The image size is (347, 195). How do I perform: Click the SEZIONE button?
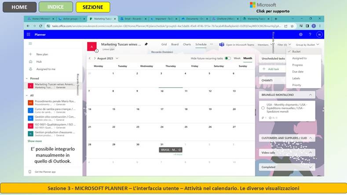point(93,7)
